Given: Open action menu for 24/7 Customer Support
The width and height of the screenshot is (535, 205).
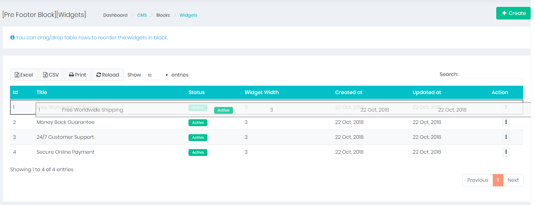Looking at the screenshot, I should click(x=506, y=137).
